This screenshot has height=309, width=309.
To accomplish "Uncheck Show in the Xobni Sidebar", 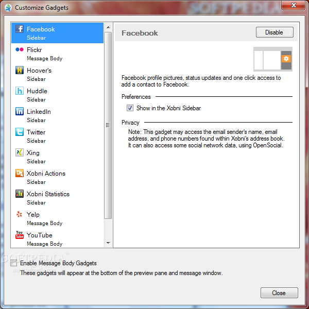I will click(130, 108).
